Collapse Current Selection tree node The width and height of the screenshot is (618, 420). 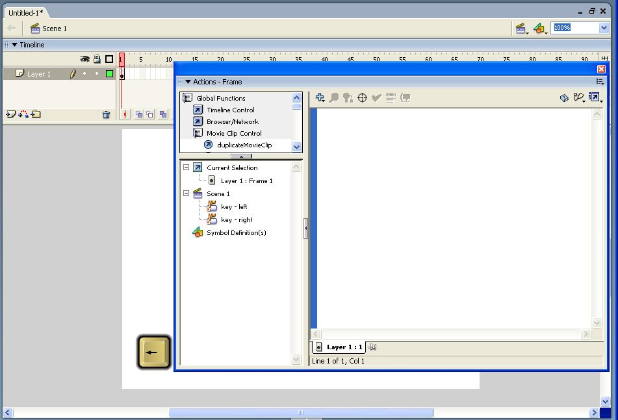[186, 167]
